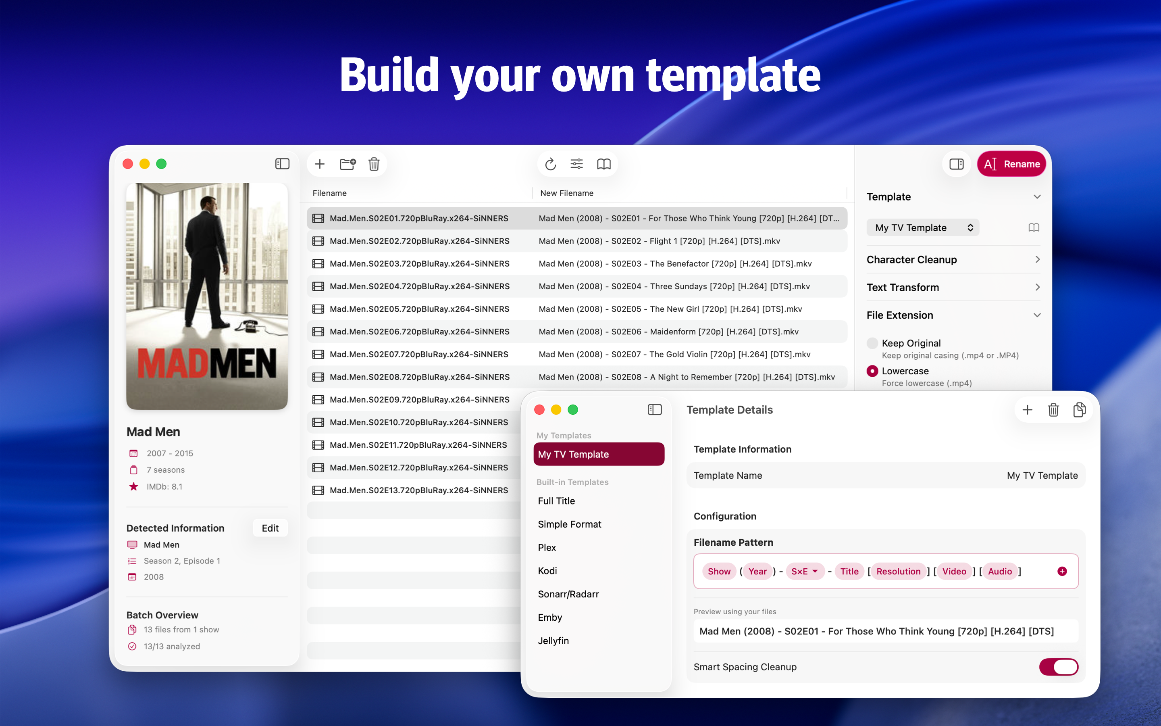Click the refresh arrow icon
Screen dimensions: 1161x726
(x=550, y=164)
